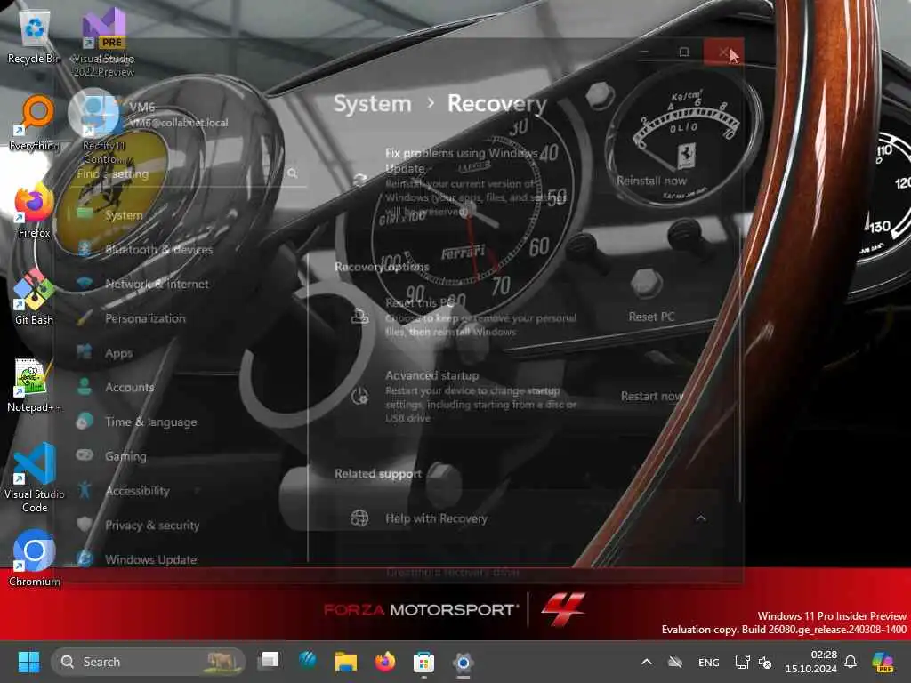Open the Everything search desktop icon

35,123
